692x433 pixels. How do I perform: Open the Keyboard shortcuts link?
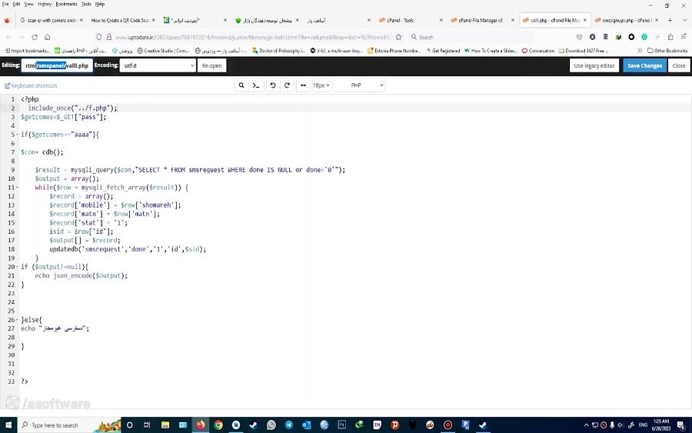pyautogui.click(x=31, y=85)
